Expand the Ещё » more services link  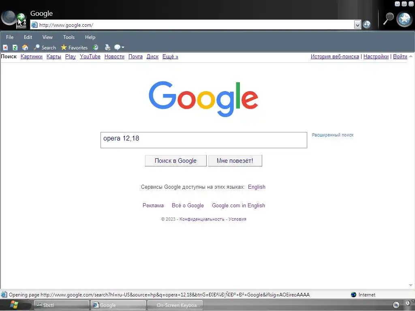170,57
